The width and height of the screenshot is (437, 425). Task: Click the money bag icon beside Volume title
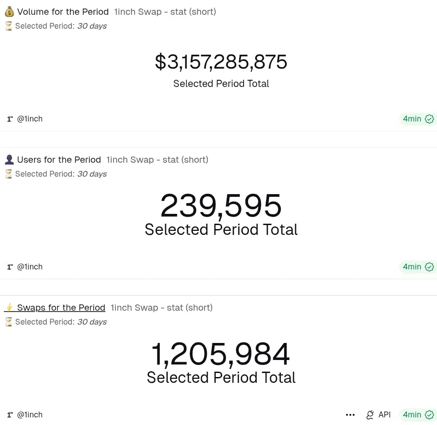point(9,12)
